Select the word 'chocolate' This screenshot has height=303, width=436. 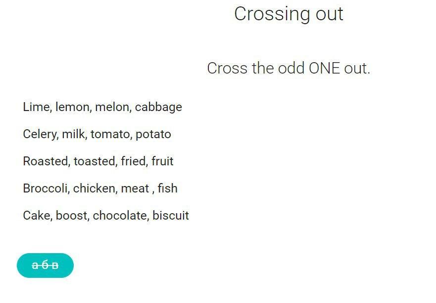[x=120, y=215]
